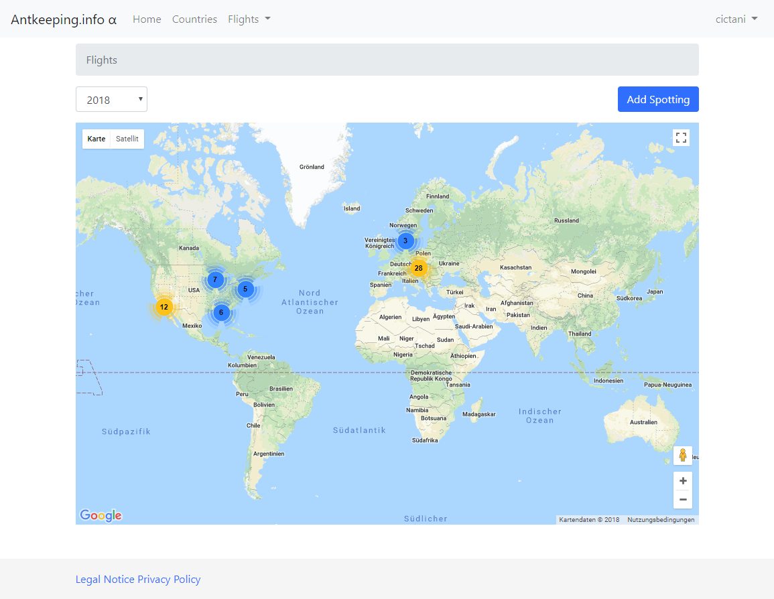Zoom in with the map plus button
774x599 pixels.
point(682,481)
